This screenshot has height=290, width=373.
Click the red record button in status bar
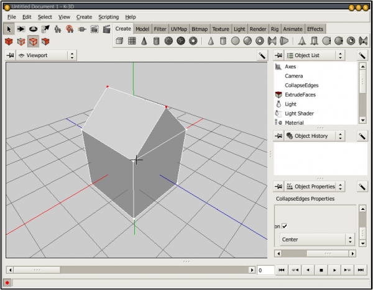click(x=7, y=283)
